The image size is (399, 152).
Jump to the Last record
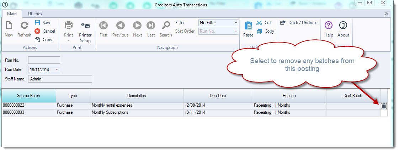(151, 26)
